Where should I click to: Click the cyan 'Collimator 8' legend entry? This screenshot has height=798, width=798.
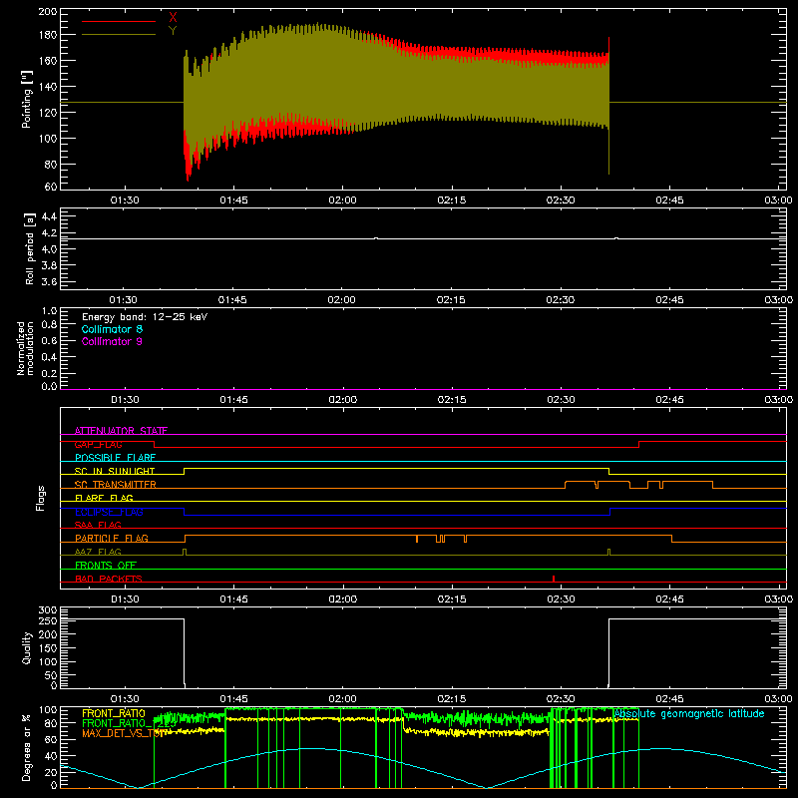[112, 329]
